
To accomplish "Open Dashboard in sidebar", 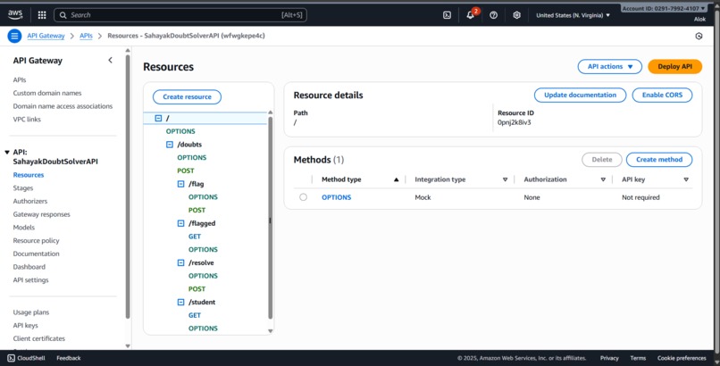I will pos(29,267).
